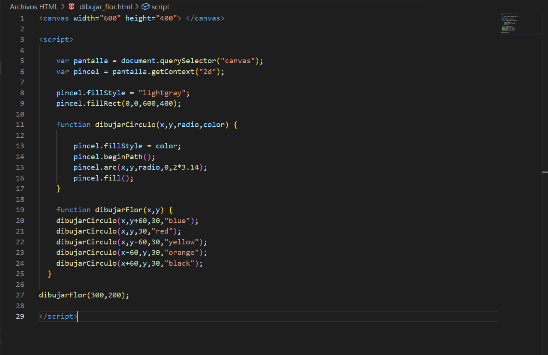Click the "red" string on line 21

(x=162, y=231)
